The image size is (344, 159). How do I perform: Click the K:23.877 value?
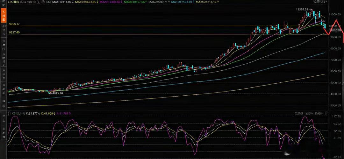point(32,113)
